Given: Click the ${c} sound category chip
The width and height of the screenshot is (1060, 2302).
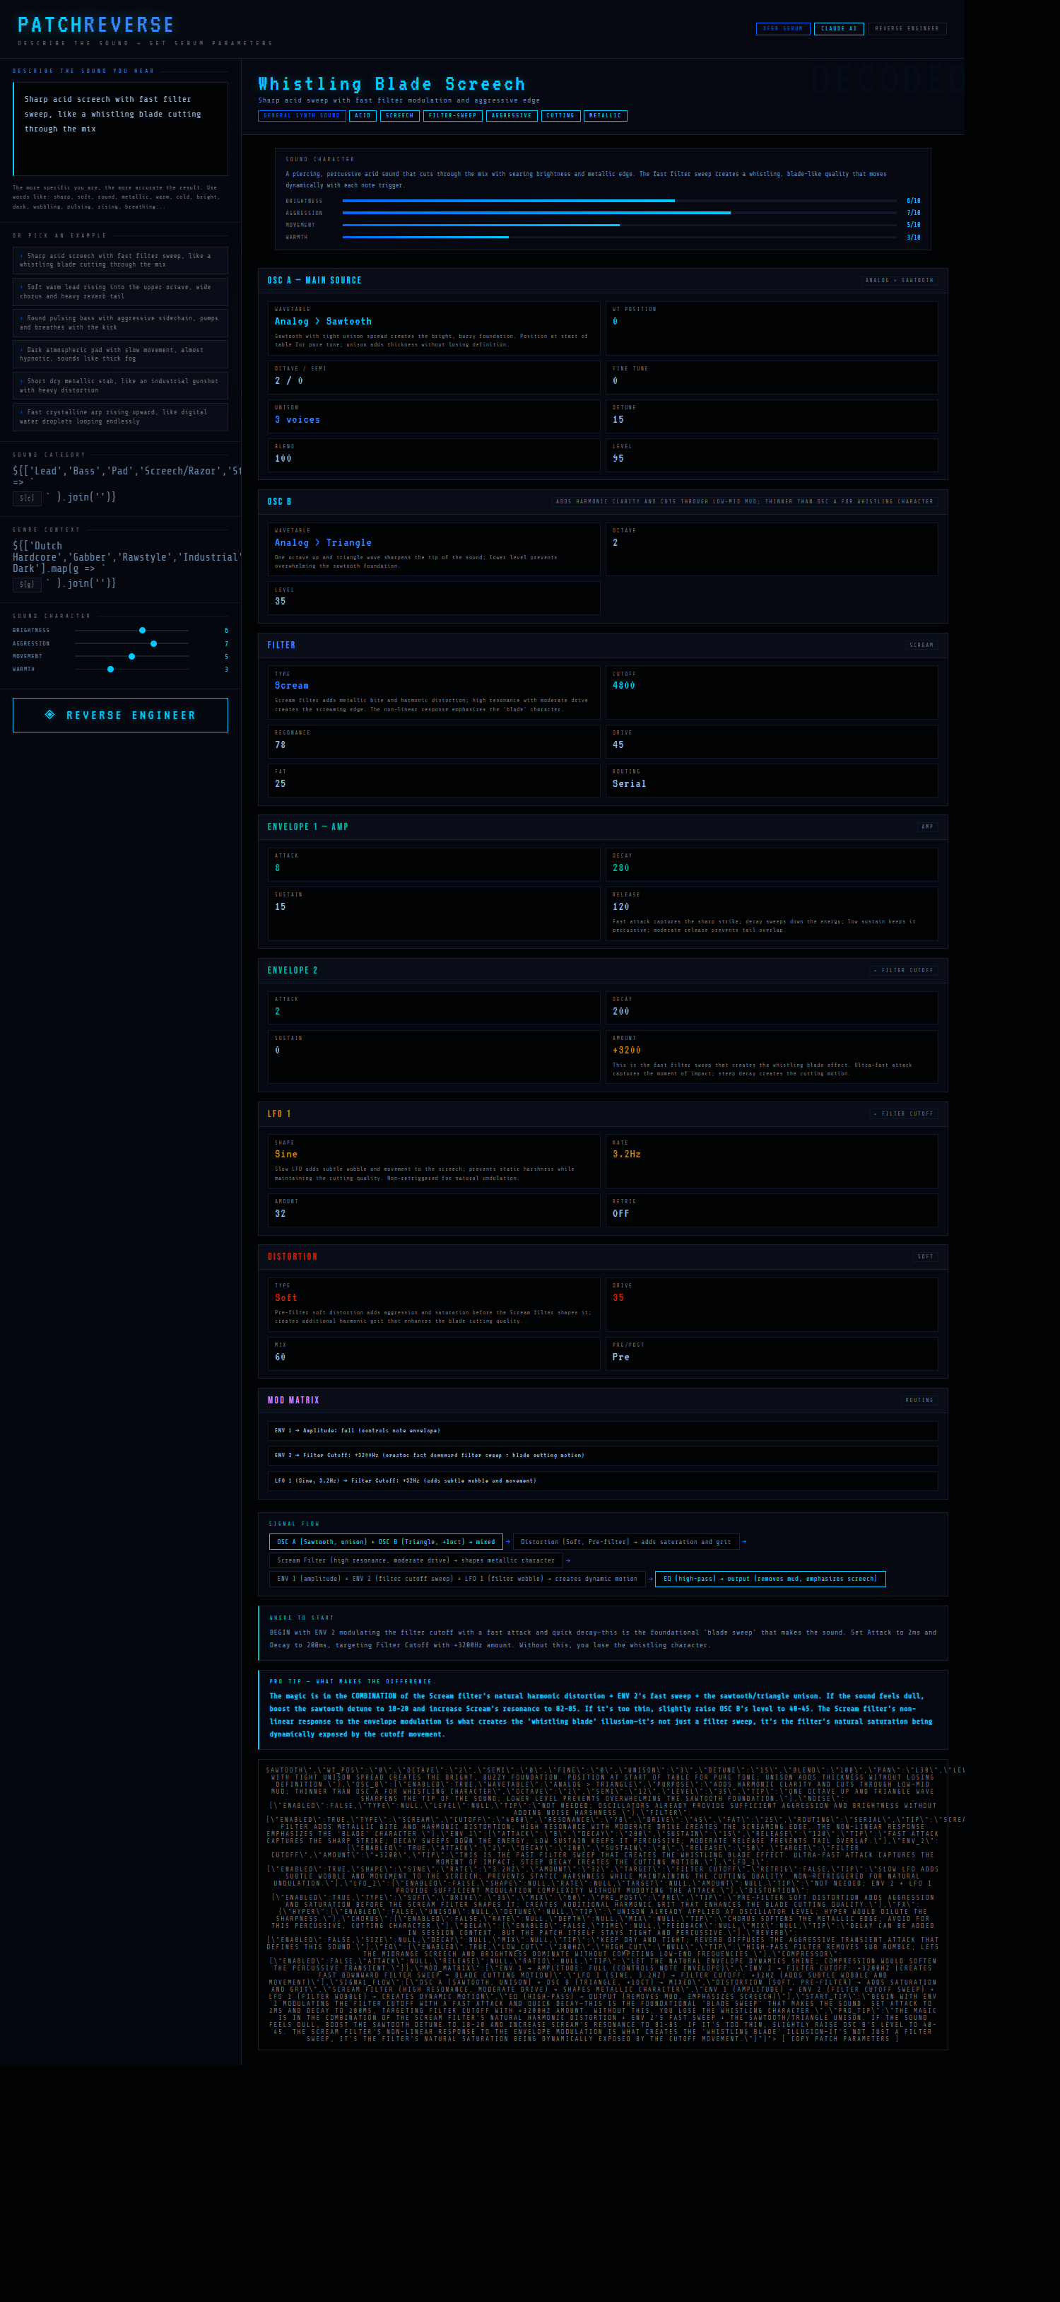Looking at the screenshot, I should [27, 498].
